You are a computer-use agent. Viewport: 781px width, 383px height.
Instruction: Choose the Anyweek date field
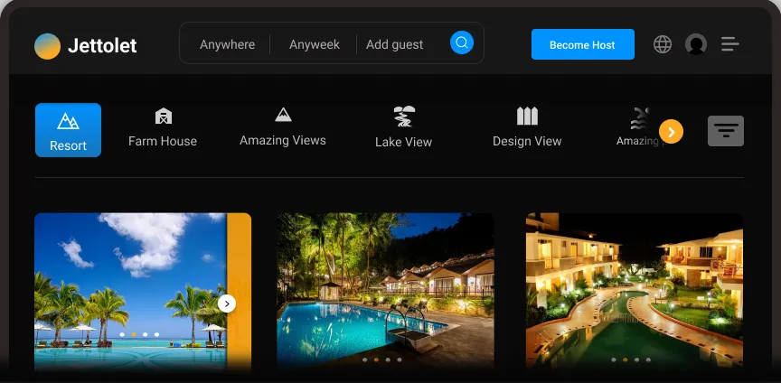point(315,44)
